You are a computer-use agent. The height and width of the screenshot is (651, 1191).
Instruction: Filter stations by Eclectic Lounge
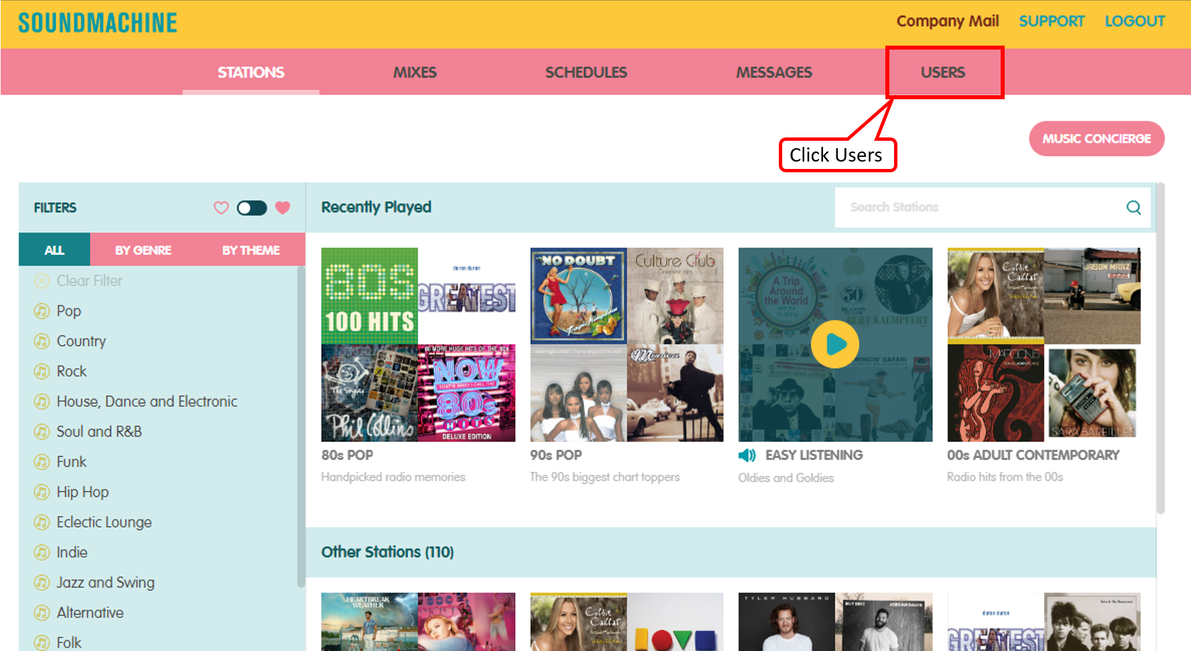point(104,522)
